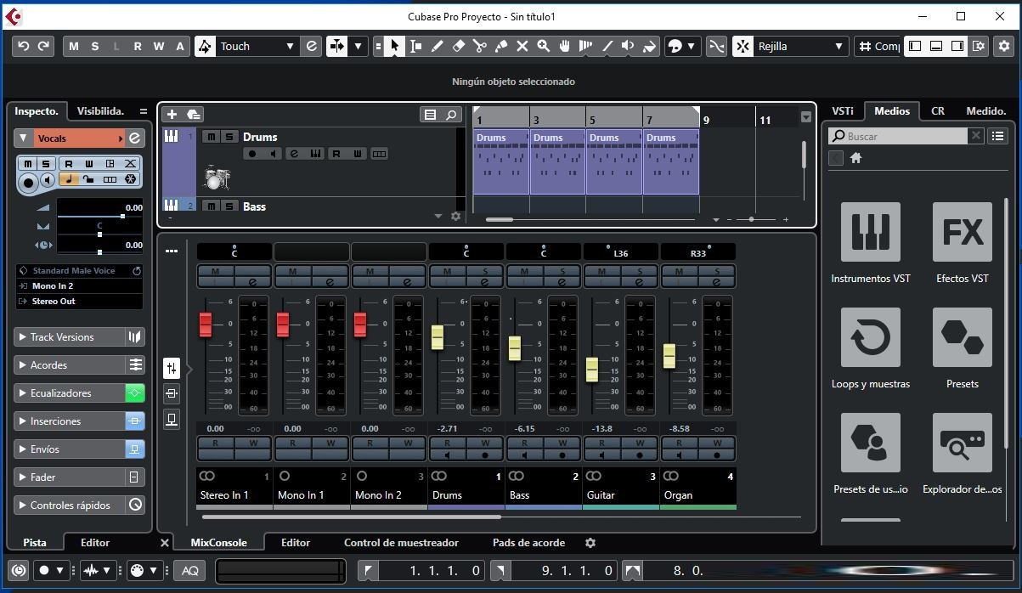
Task: Select the Play speaker tool
Action: pos(628,46)
